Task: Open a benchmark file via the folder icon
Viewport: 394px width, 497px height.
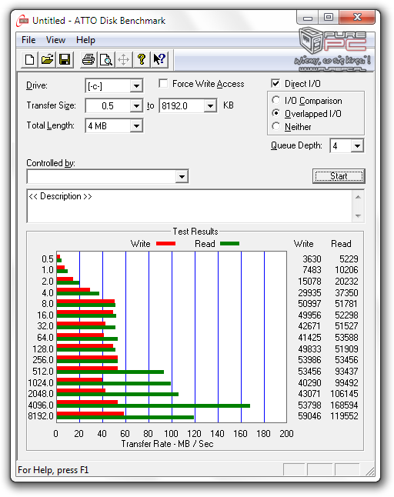Action: (47, 59)
